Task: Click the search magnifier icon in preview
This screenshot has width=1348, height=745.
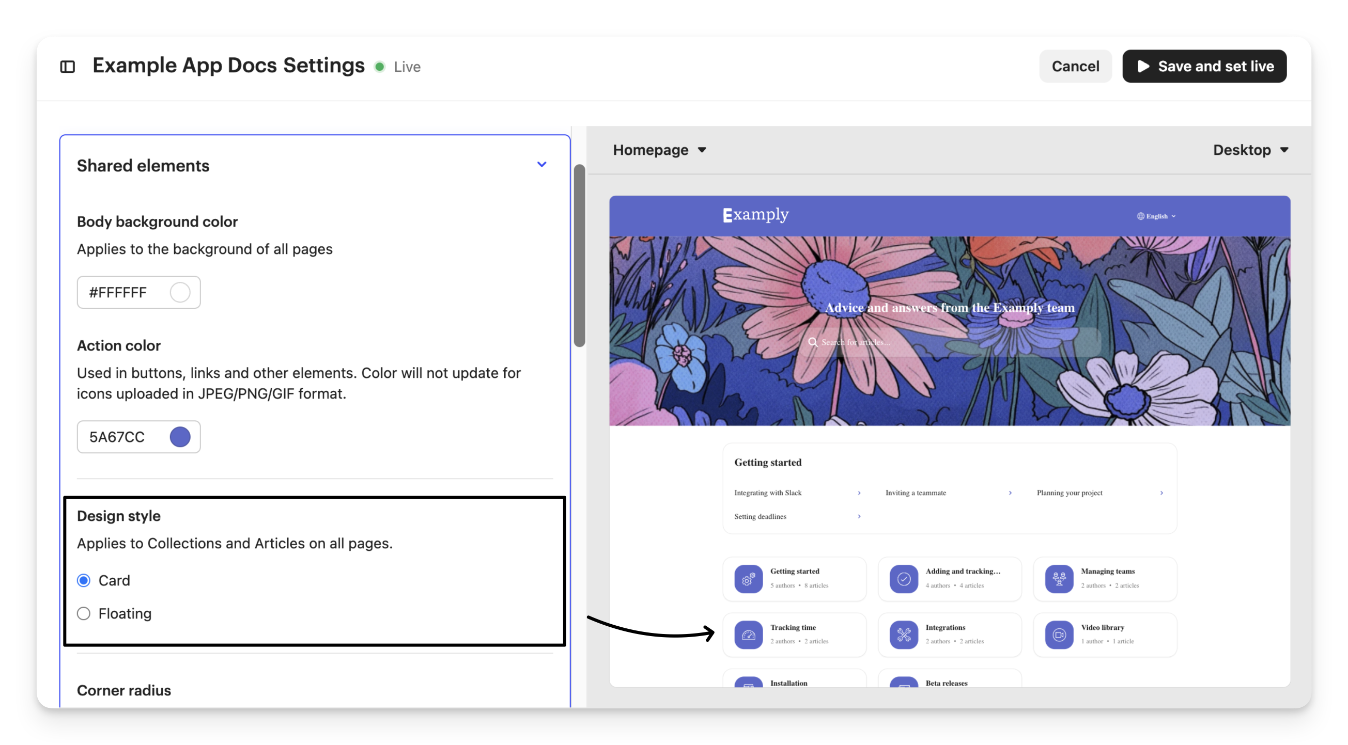Action: [813, 342]
